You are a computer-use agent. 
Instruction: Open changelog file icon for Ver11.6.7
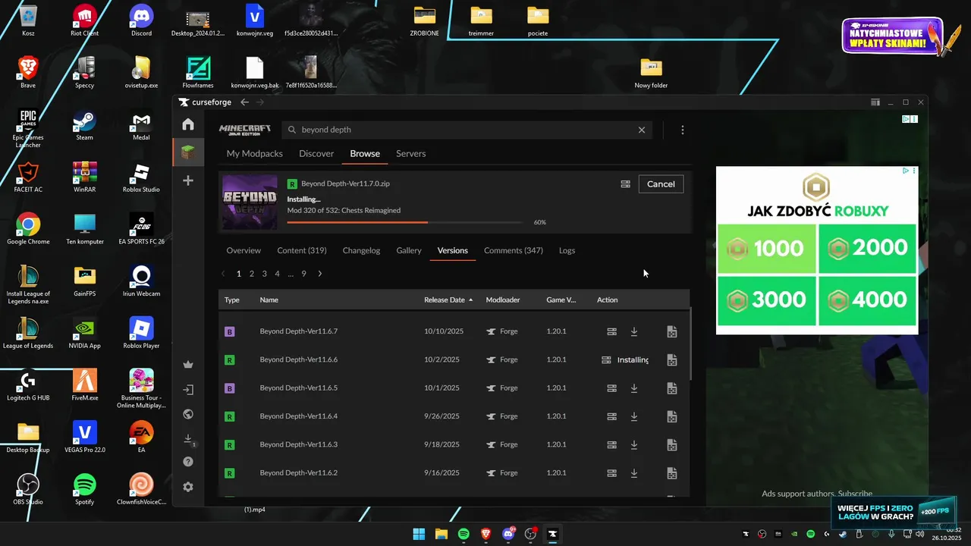pos(671,331)
